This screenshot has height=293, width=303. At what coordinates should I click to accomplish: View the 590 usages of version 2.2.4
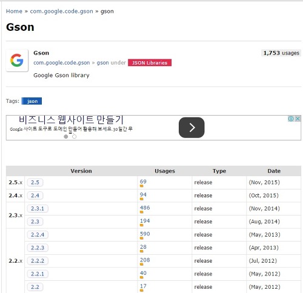145,234
